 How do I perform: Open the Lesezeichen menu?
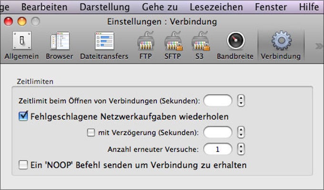click(216, 7)
